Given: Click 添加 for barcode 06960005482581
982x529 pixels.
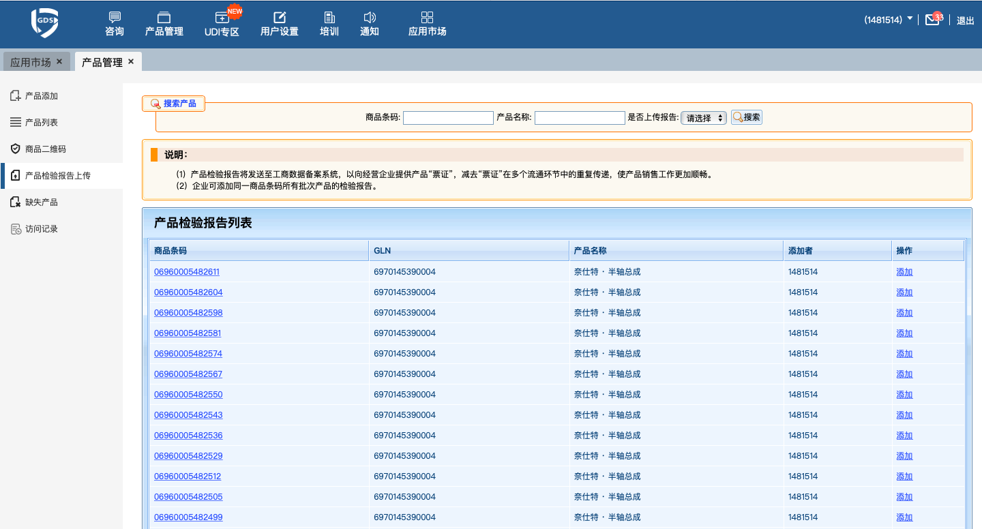Looking at the screenshot, I should coord(904,333).
